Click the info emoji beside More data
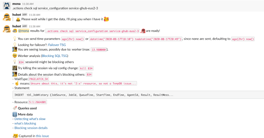This screenshot has height=138, width=264. (15, 114)
